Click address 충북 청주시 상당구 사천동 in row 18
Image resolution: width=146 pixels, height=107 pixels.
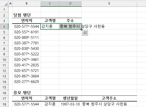pos(109,104)
